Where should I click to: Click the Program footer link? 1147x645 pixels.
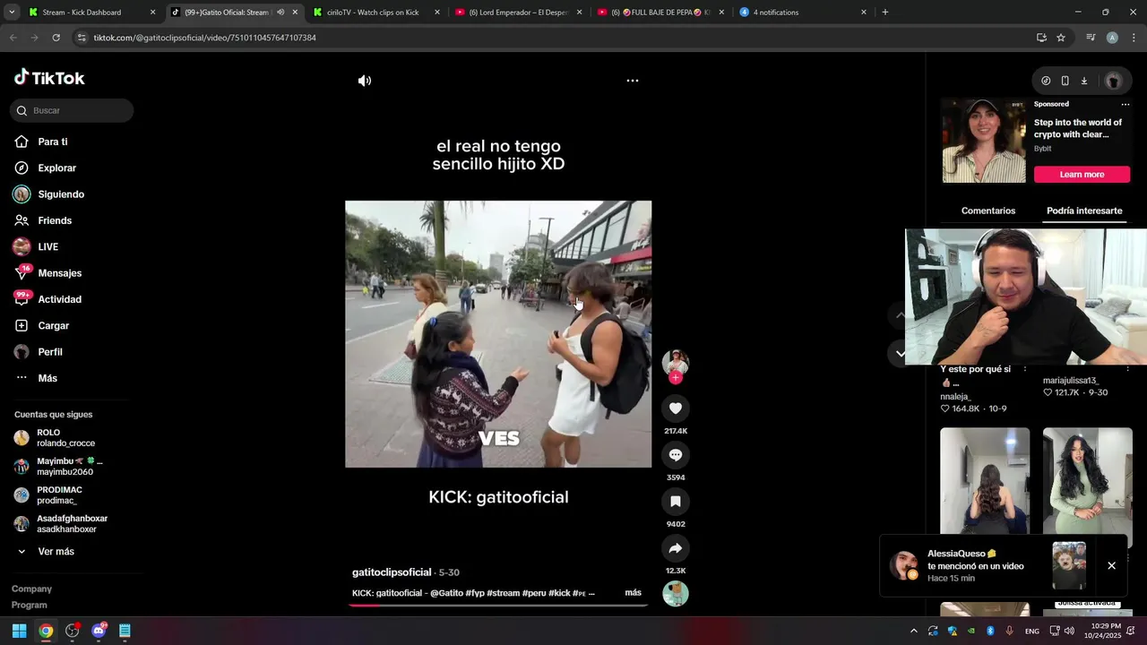pos(30,605)
